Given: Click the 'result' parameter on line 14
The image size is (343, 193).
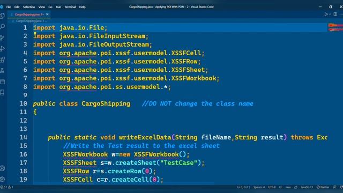Looking at the screenshot, I should tap(272, 137).
